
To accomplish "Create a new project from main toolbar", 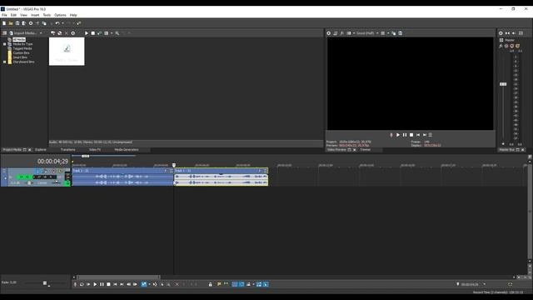I will point(4,23).
